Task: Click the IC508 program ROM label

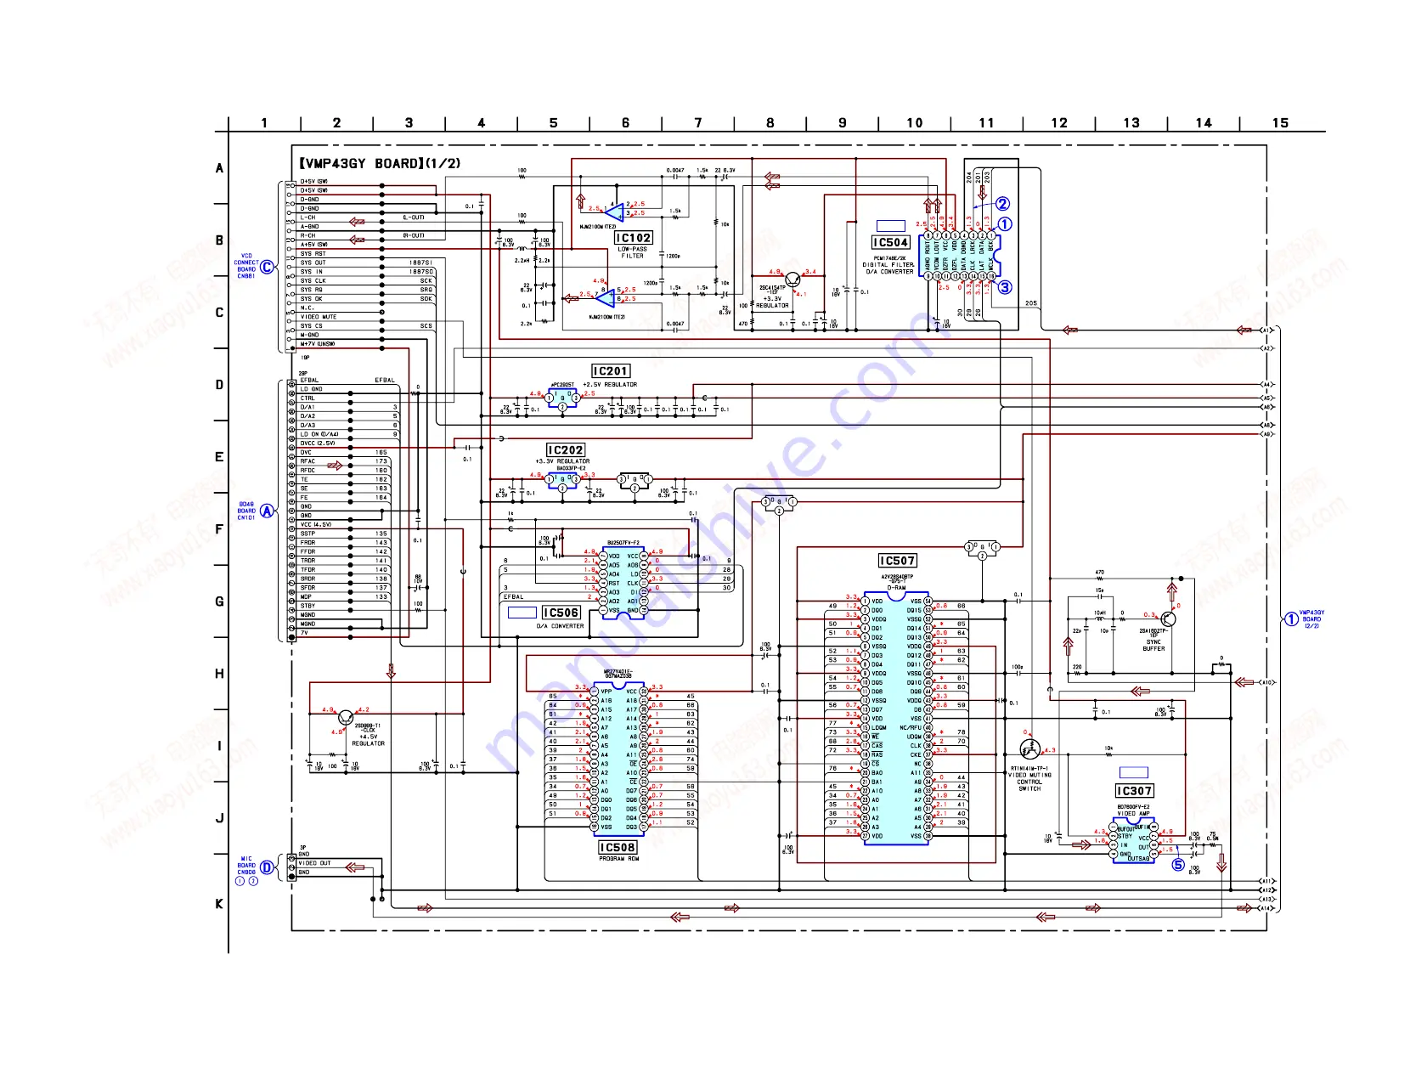Action: point(618,847)
